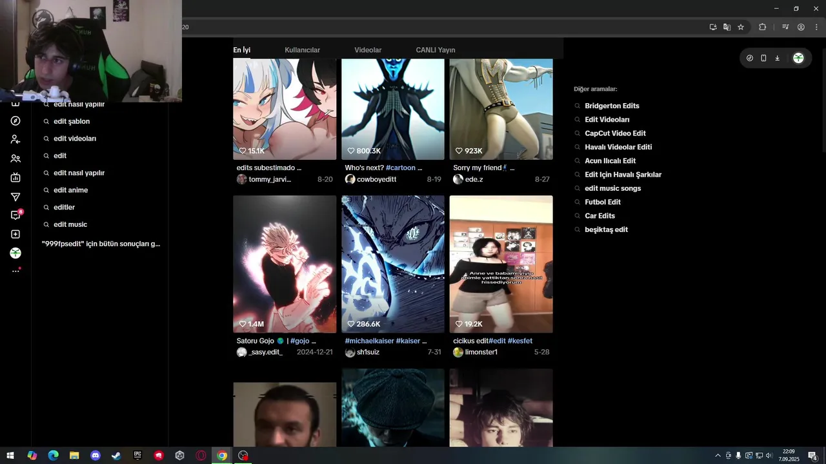Image resolution: width=826 pixels, height=464 pixels.
Task: Click the microphone tray icon
Action: (x=738, y=456)
